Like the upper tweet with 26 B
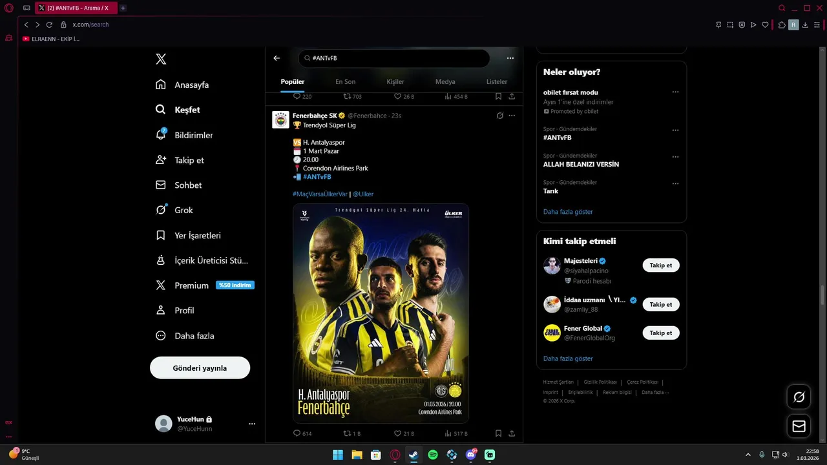Image resolution: width=827 pixels, height=465 pixels. click(404, 96)
